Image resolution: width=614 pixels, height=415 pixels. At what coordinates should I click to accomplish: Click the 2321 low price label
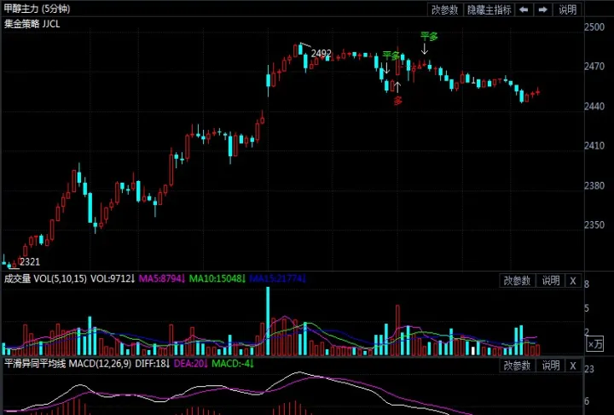point(30,262)
